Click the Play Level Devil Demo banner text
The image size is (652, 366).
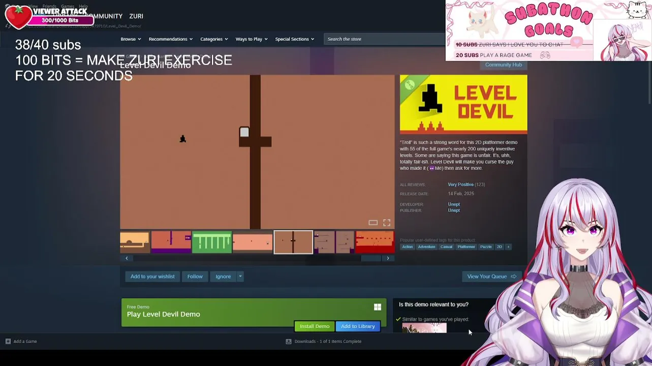164,314
